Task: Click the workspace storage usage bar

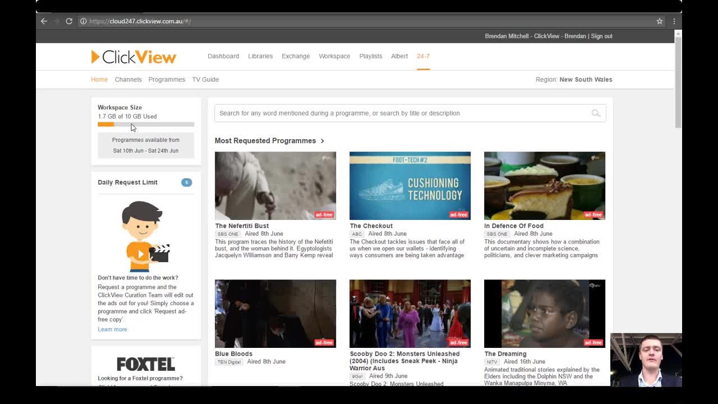Action: 146,125
